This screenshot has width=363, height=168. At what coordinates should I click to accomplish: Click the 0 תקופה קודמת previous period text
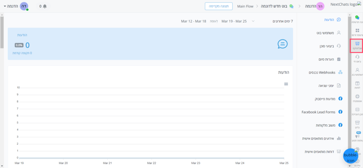[22, 53]
